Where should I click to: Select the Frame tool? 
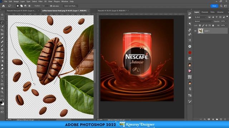[x=2, y=34]
